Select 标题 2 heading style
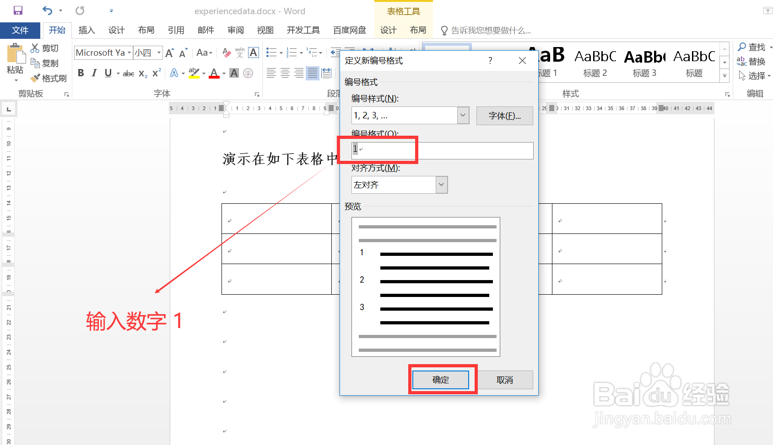The image size is (773, 445). point(595,63)
